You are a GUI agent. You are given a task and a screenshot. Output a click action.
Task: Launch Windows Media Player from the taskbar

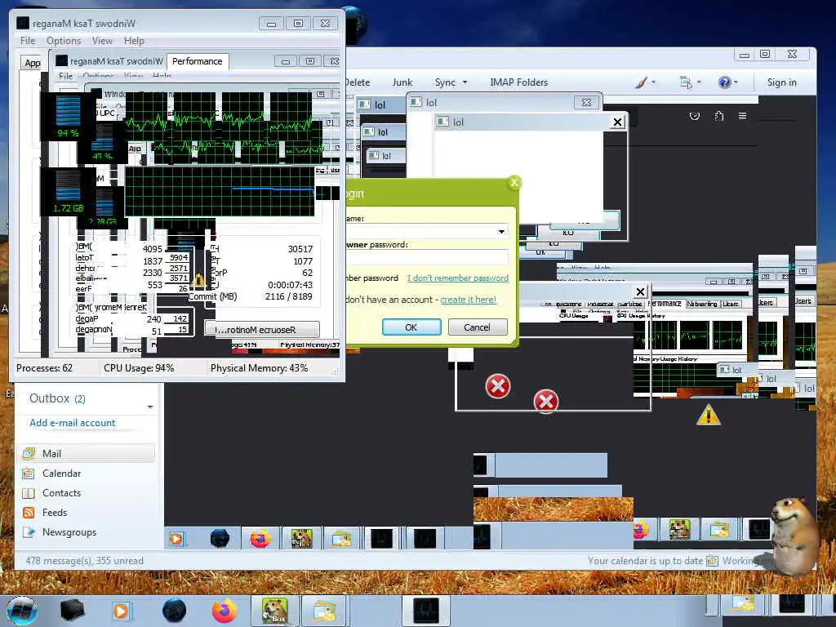[x=121, y=611]
